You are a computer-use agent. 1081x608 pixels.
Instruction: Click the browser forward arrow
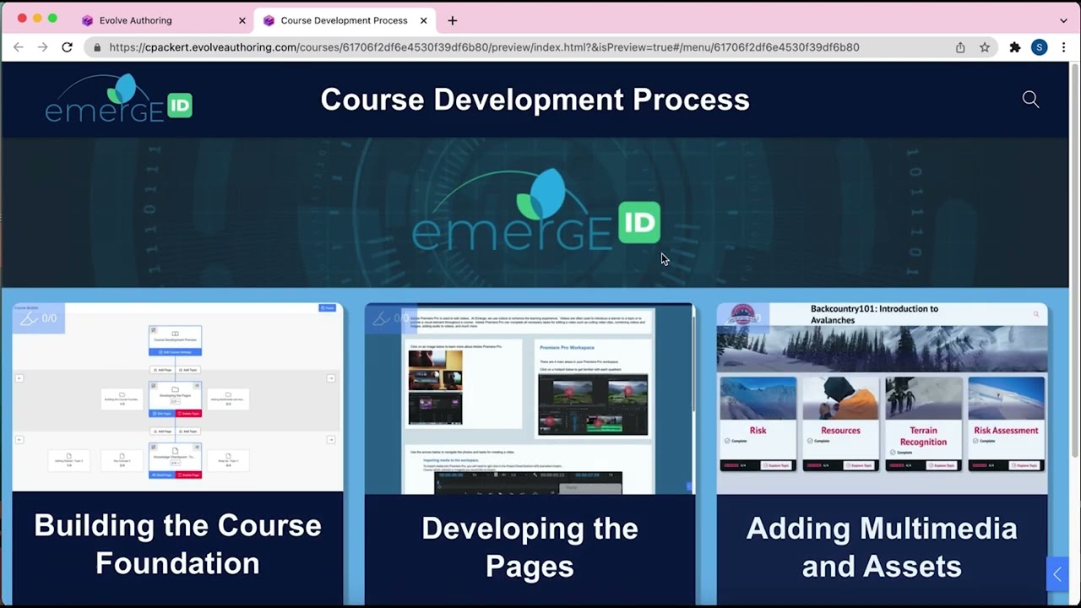coord(42,47)
